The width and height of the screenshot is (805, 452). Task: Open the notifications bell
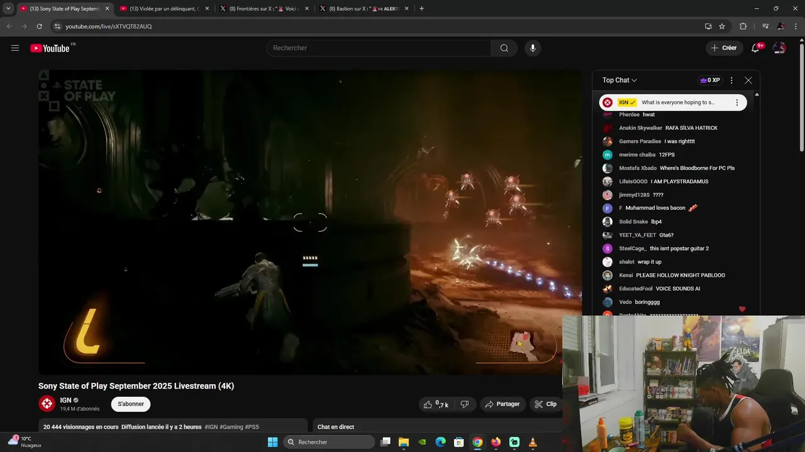click(755, 48)
